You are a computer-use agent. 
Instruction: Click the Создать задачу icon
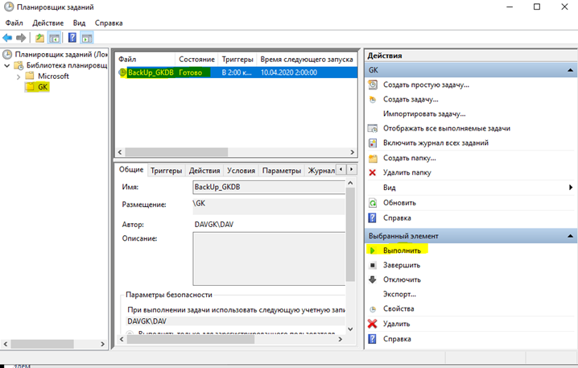373,100
